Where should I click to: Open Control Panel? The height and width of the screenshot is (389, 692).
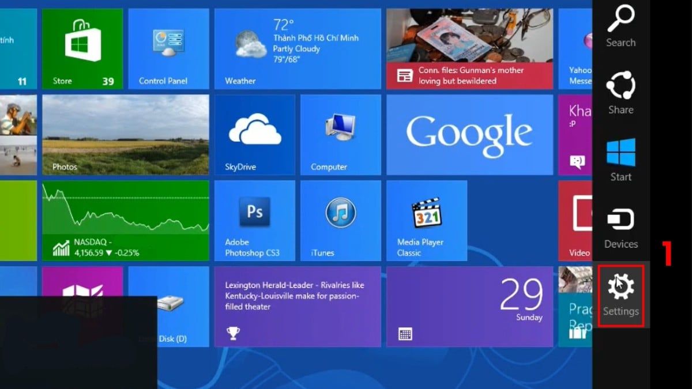pos(168,48)
